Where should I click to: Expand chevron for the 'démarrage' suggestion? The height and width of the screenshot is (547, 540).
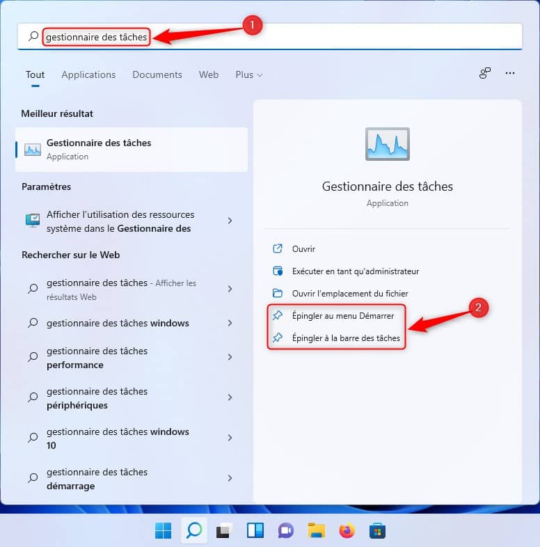[x=230, y=478]
